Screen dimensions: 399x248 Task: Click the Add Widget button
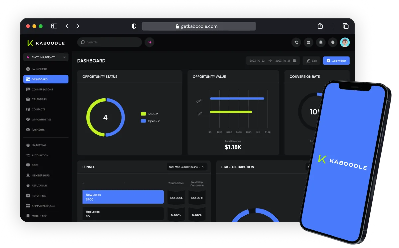336,61
